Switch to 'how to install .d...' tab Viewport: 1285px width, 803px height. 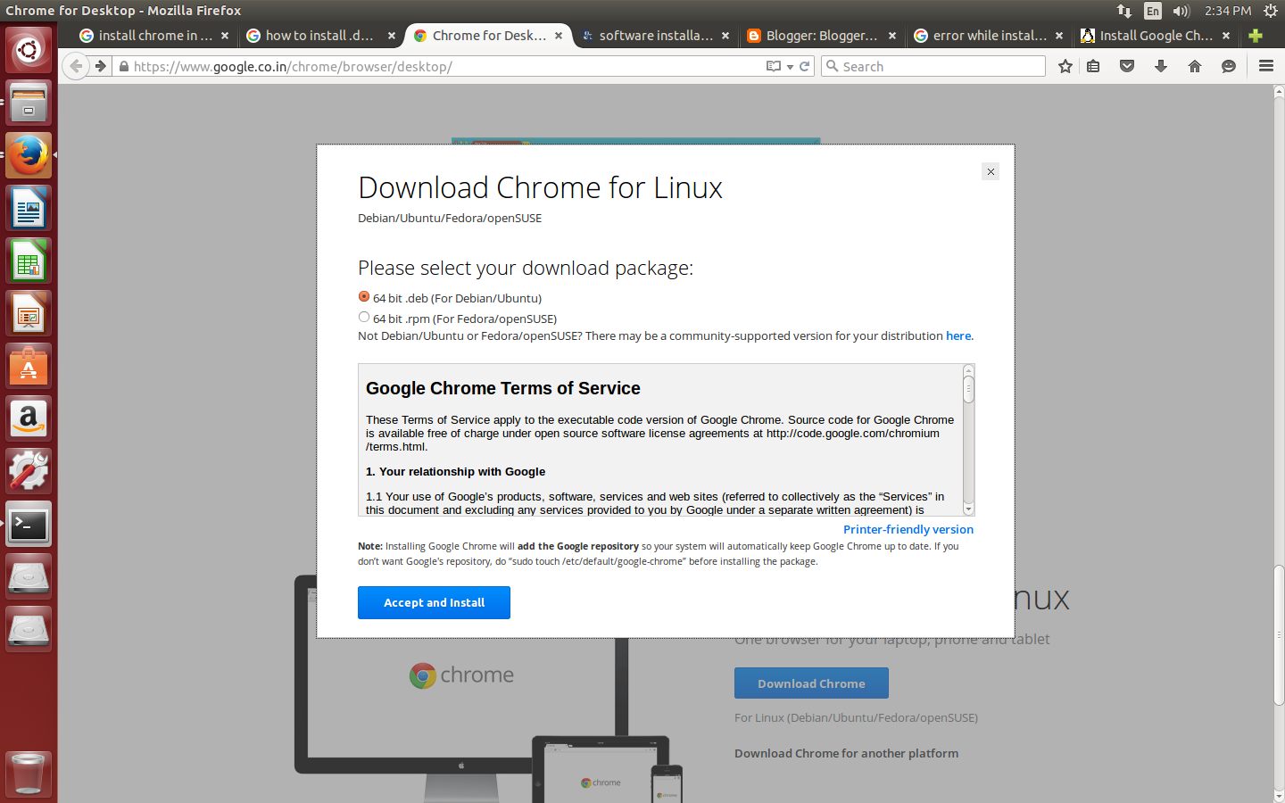(x=321, y=36)
